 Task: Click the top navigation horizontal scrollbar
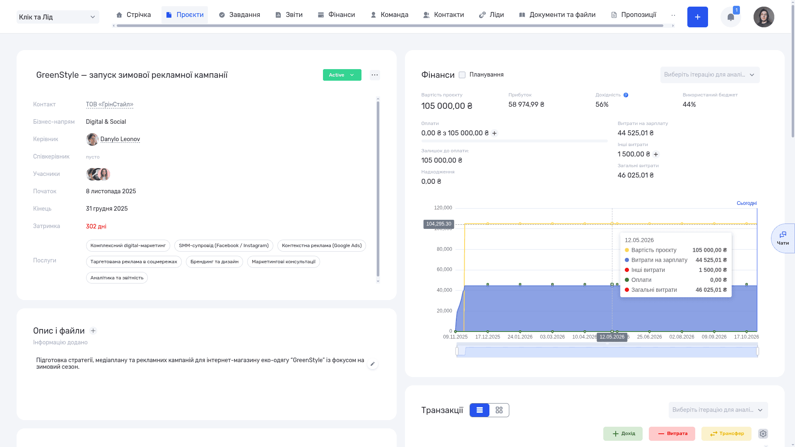pyautogui.click(x=390, y=26)
